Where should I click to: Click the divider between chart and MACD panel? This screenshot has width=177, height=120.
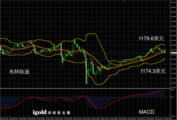click(85, 88)
